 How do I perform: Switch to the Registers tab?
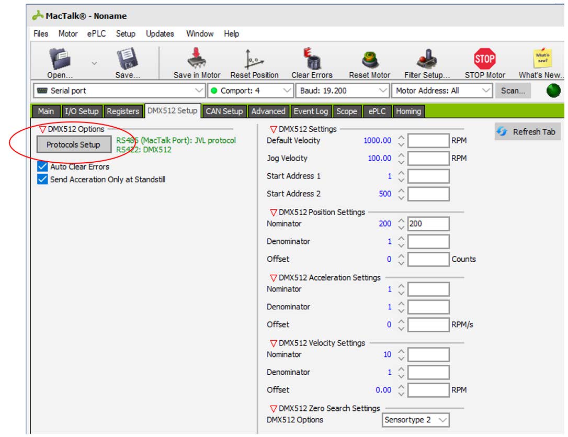[x=123, y=111]
